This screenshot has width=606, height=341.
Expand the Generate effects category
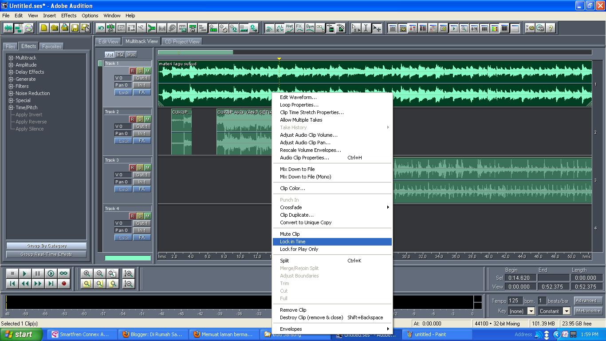(x=11, y=79)
